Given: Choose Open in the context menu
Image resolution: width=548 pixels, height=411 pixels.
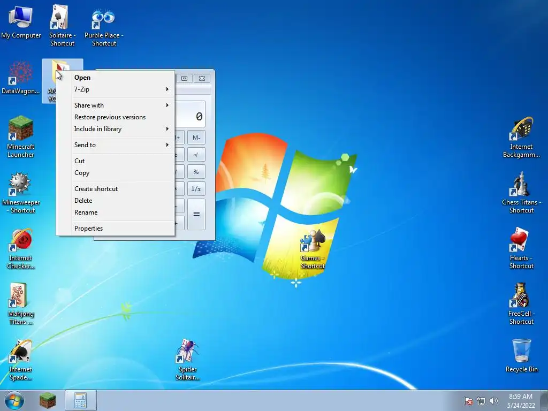Looking at the screenshot, I should click(116, 78).
